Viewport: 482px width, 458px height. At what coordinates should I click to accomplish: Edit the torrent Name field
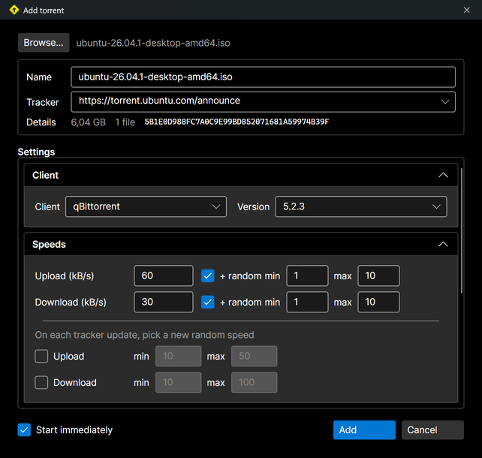click(x=263, y=77)
